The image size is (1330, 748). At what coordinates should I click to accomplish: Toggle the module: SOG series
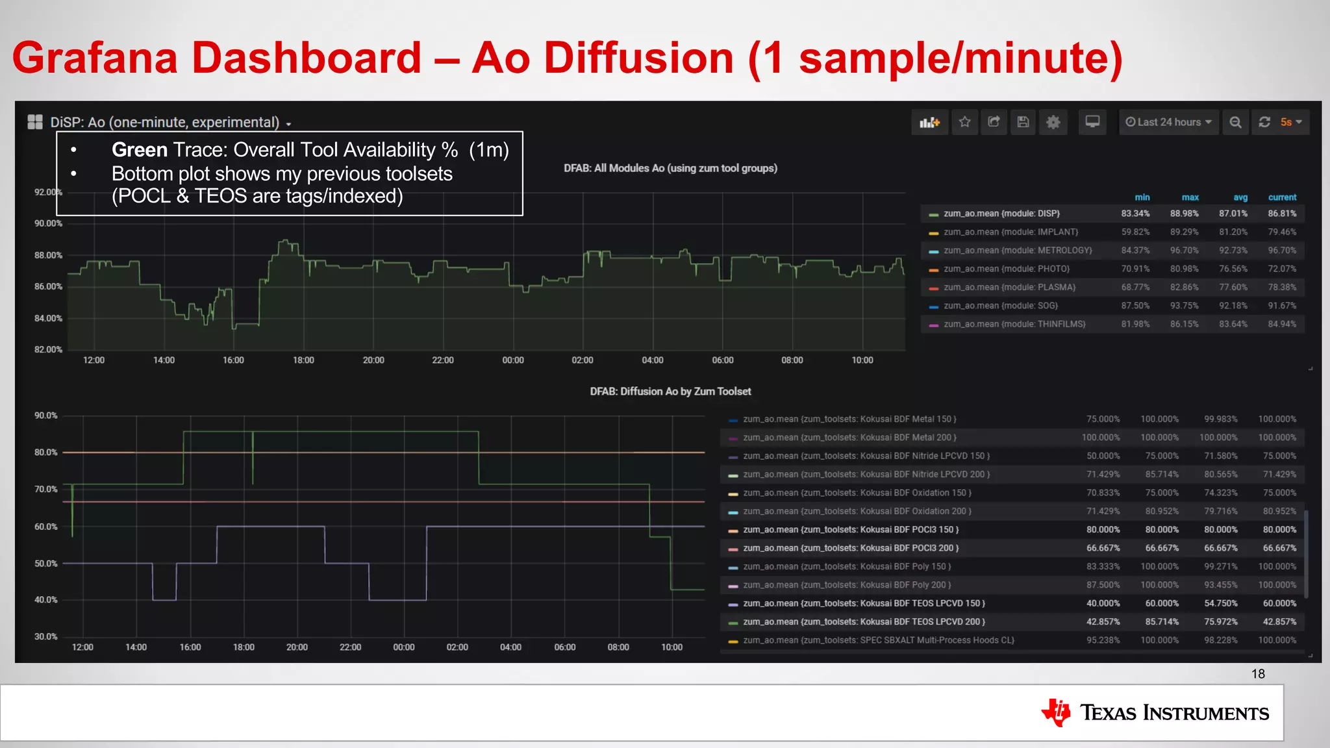click(x=1001, y=306)
